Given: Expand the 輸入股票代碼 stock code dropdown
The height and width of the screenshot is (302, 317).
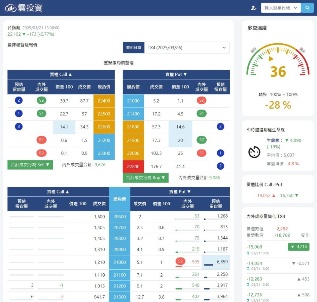Looking at the screenshot, I should [x=281, y=8].
